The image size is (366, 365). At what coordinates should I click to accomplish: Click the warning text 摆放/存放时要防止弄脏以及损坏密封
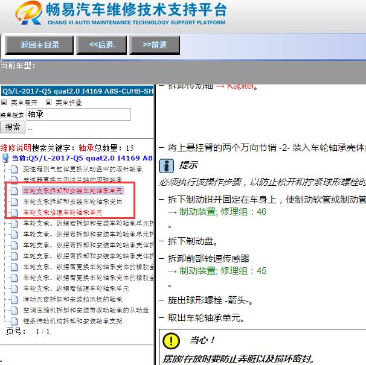[239, 359]
